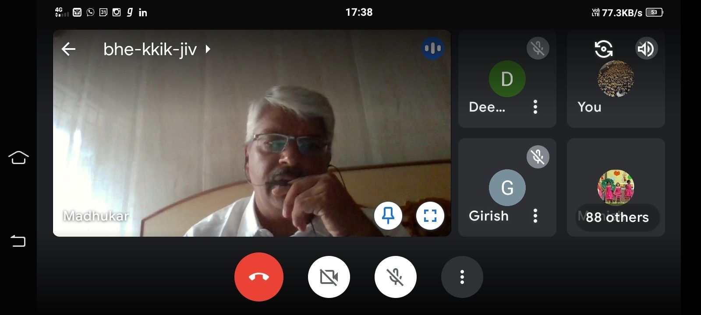
Task: Go back using the arrow beside meeting code
Action: click(x=69, y=49)
